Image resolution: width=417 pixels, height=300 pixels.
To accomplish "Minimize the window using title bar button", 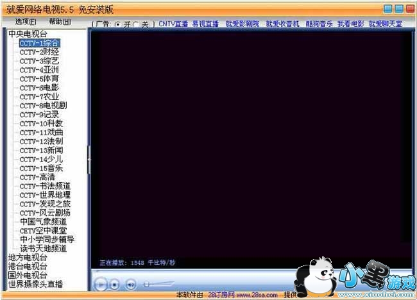I will pos(388,9).
